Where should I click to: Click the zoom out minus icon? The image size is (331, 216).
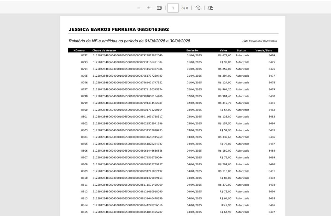tap(139, 8)
